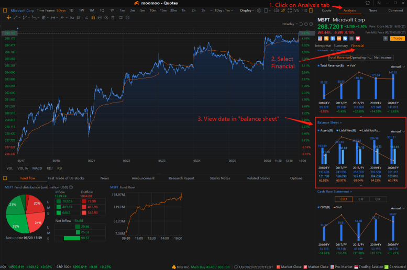Change Total Revenue period Annual dropdown
Viewport: 407px width, 270px height.
[x=398, y=66]
